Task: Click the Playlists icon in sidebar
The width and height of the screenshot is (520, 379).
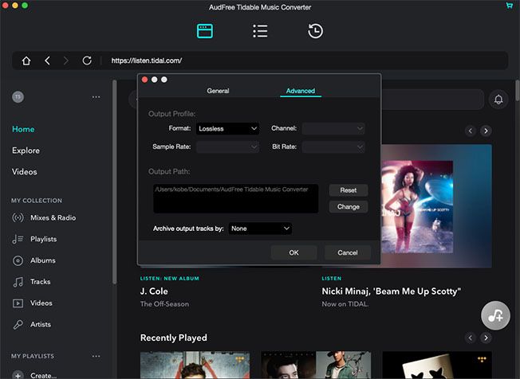Action: 18,239
